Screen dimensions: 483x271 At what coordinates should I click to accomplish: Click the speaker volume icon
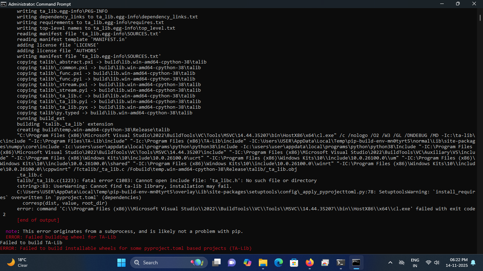click(x=437, y=263)
